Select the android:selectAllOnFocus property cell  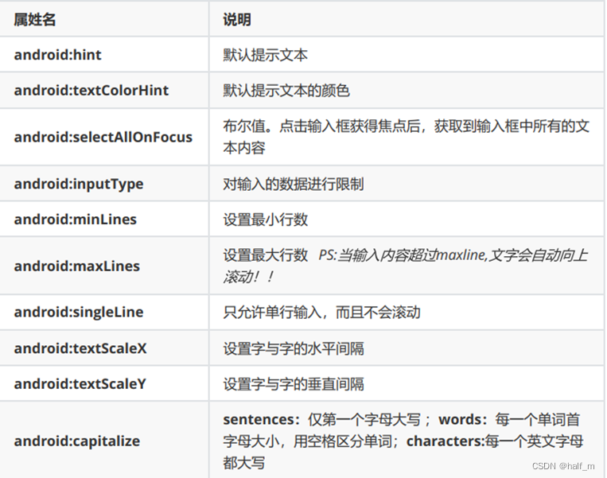pyautogui.click(x=103, y=137)
